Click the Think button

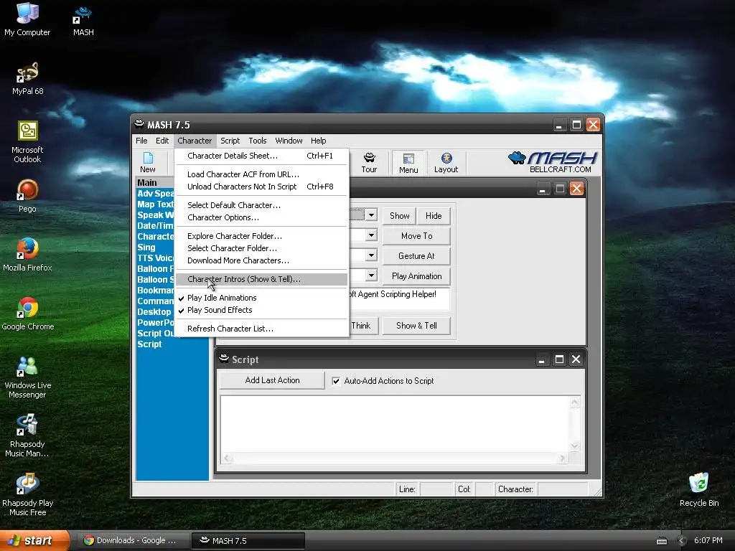[363, 326]
